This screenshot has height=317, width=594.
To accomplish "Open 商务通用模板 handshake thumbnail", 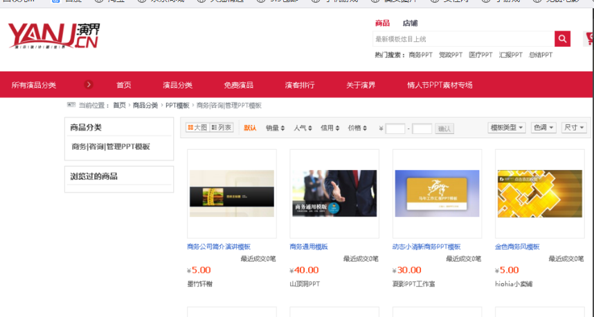I will pyautogui.click(x=334, y=193).
